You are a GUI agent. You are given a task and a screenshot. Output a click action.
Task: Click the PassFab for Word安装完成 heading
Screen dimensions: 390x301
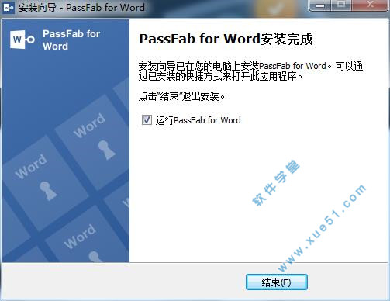point(226,39)
